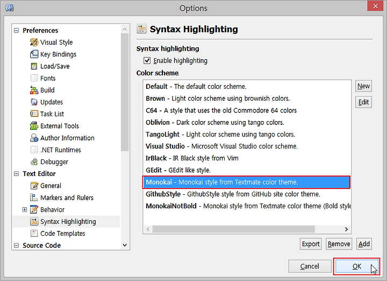Click the scheme list left scroll arrow
This screenshot has width=387, height=281.
tap(148, 229)
